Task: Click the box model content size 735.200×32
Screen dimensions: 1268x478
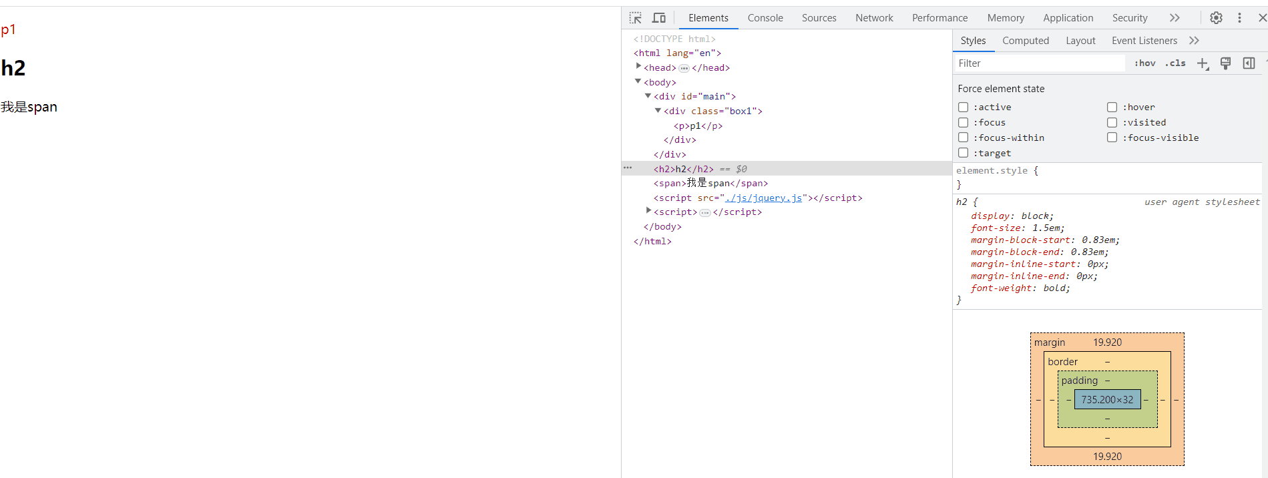Action: [1107, 400]
